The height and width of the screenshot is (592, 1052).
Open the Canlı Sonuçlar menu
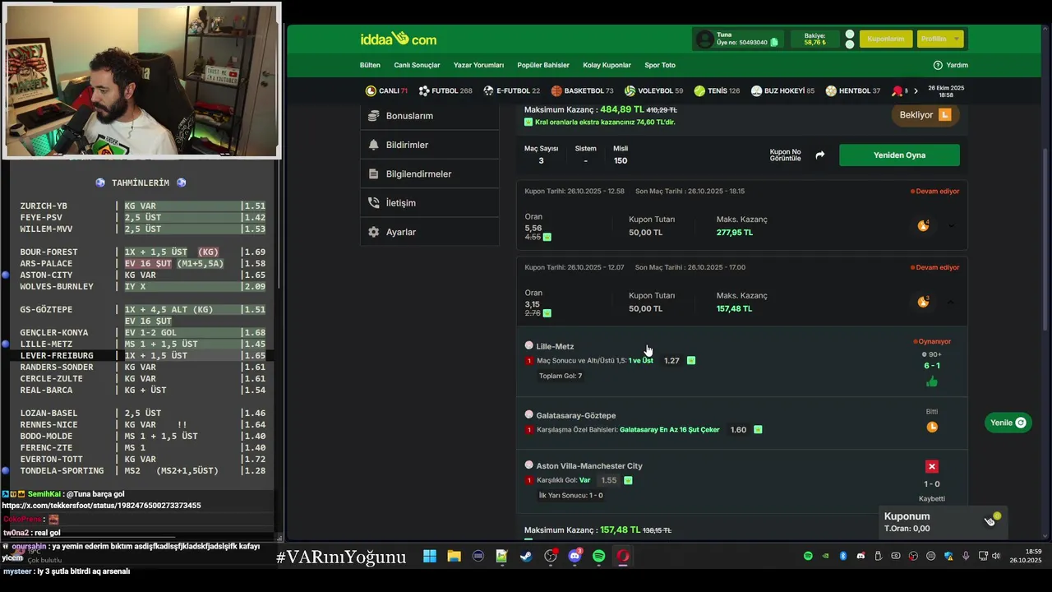point(417,65)
